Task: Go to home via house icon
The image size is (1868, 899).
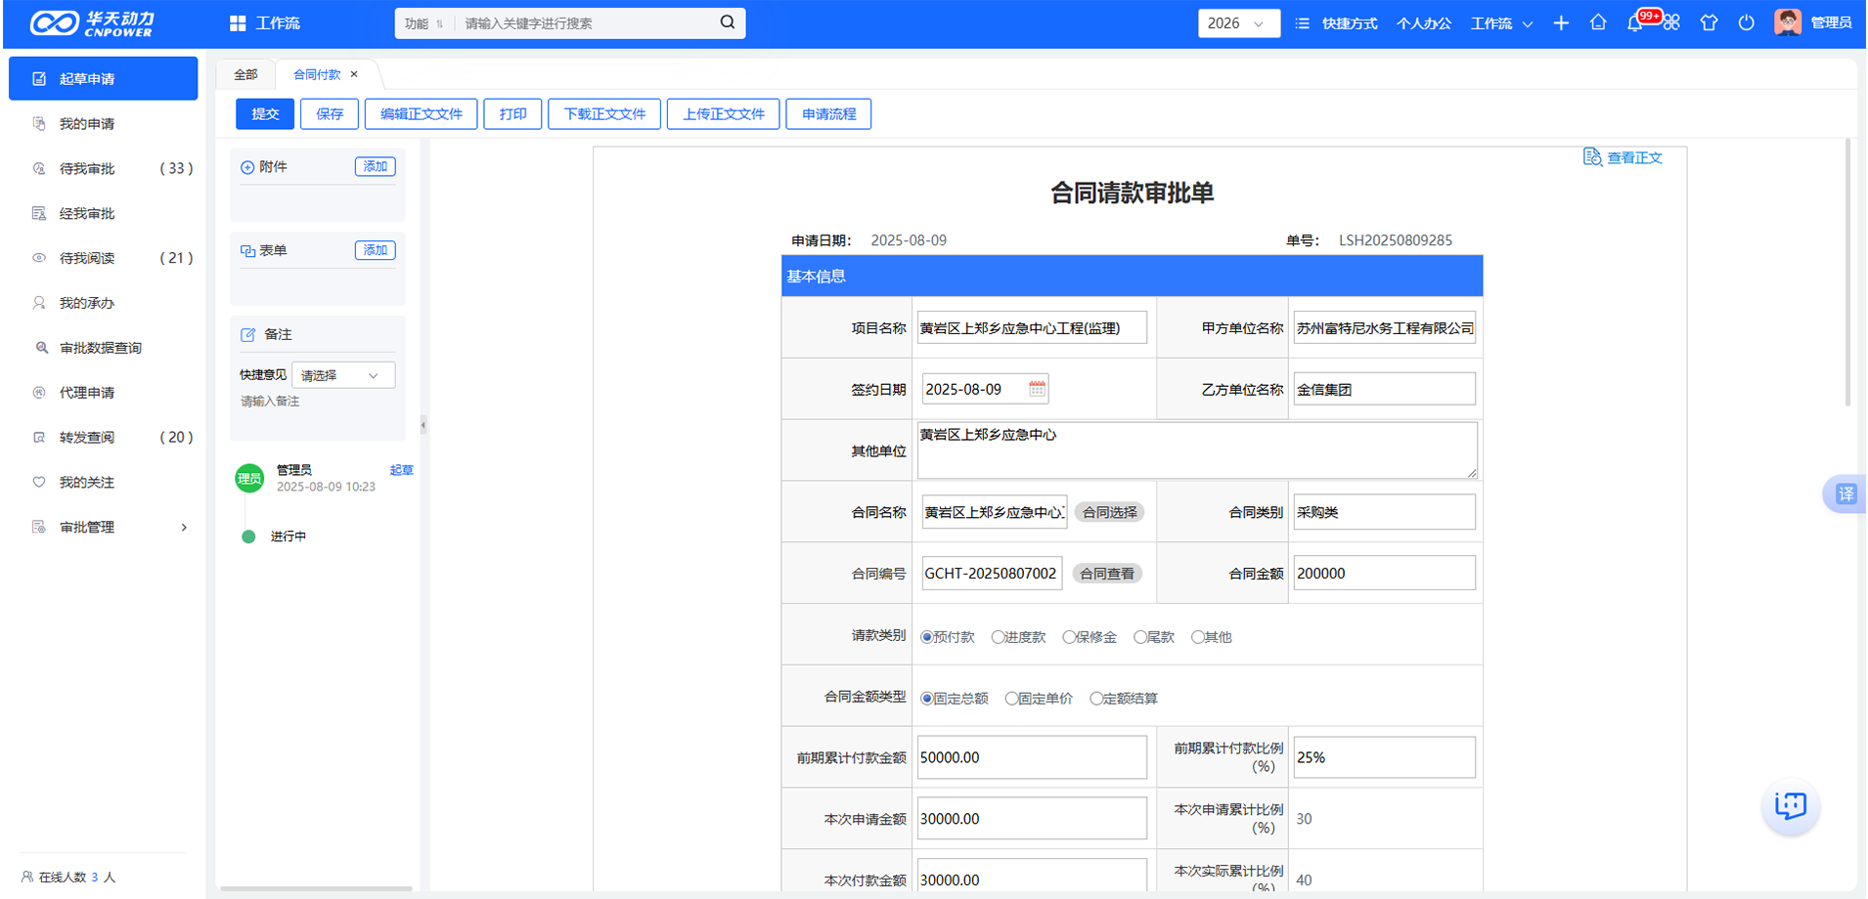Action: tap(1598, 22)
